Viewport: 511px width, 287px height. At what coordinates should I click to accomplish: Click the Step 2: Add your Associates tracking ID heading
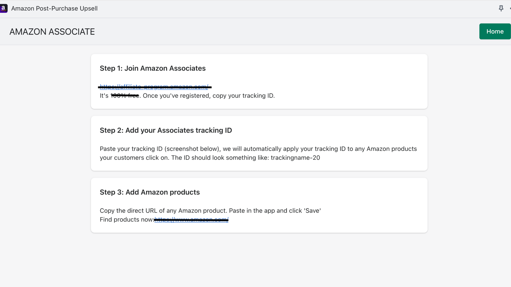pos(166,130)
